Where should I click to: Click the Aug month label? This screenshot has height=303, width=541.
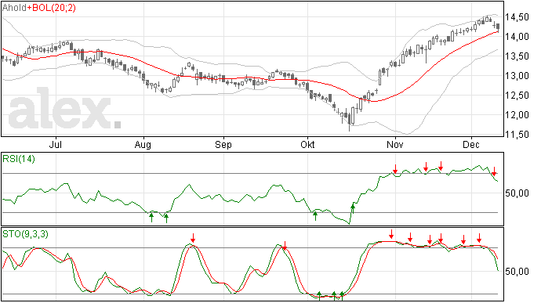(143, 144)
